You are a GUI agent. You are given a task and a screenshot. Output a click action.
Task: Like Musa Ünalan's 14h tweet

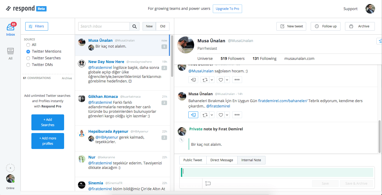[221, 115]
